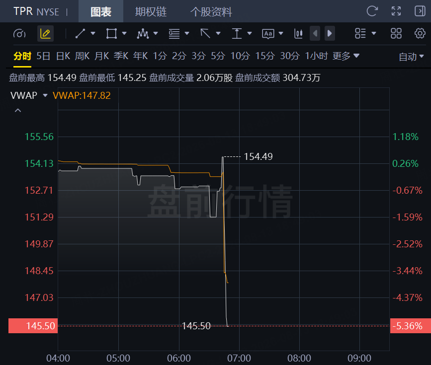Click the 154.49 high price marker

[258, 156]
